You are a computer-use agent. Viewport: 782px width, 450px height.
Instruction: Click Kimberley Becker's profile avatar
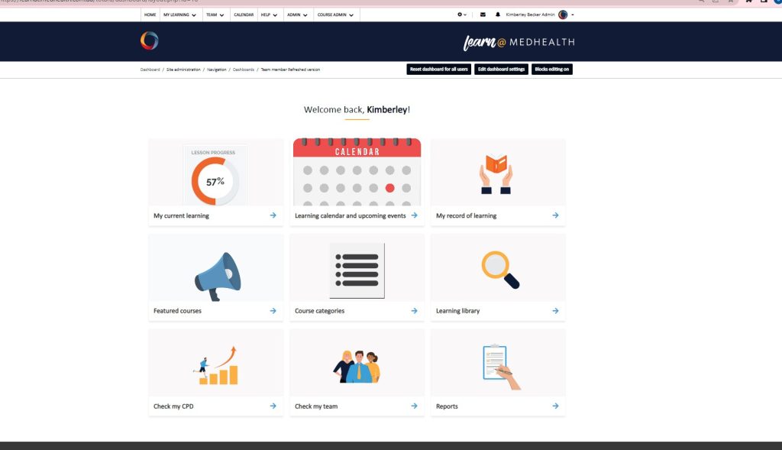(x=563, y=15)
